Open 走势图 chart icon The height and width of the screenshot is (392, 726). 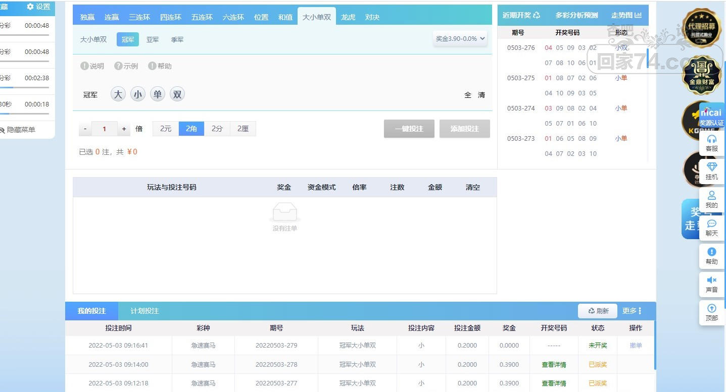coord(638,15)
